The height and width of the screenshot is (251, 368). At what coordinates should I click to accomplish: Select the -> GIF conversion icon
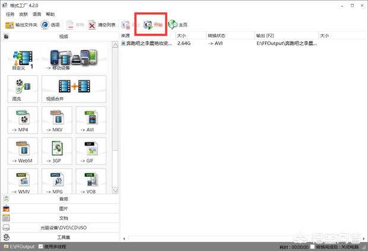[91, 152]
